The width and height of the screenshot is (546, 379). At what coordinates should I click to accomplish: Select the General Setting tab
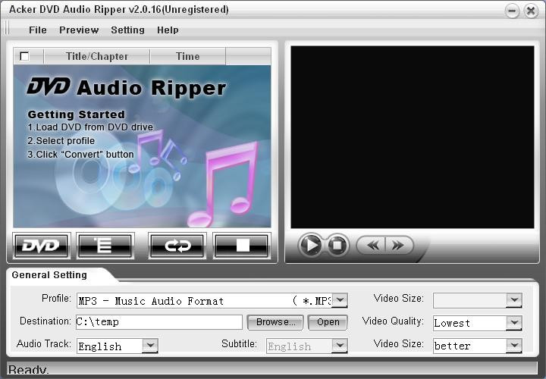tap(49, 275)
